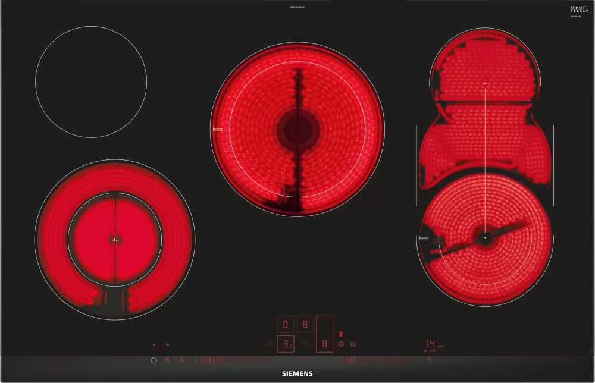Image resolution: width=595 pixels, height=383 pixels.
Task: Touch the unlit top-left cooking zone
Action: click(x=91, y=82)
